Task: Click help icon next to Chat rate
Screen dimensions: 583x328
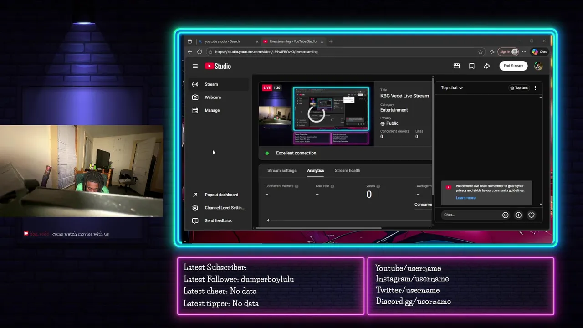Action: (332, 186)
